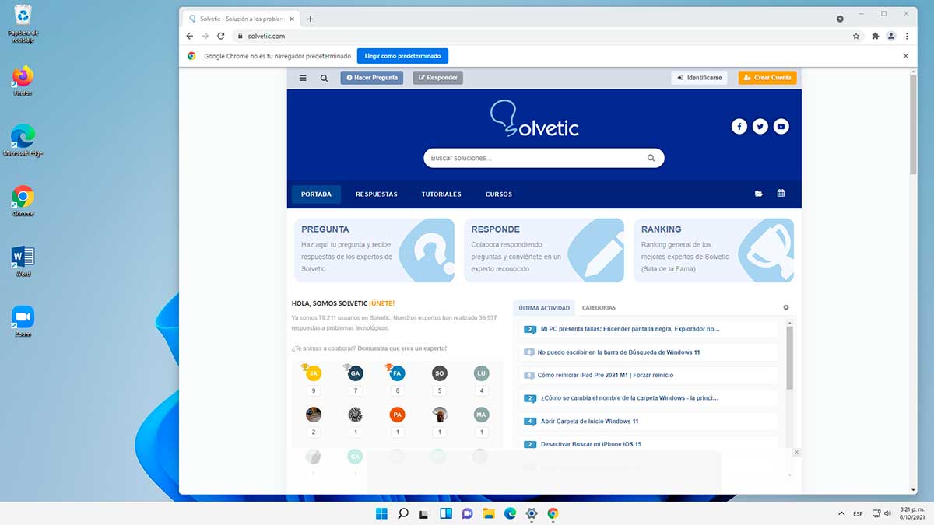Click Elegir como predeterminado button
The image size is (934, 525).
click(x=402, y=56)
